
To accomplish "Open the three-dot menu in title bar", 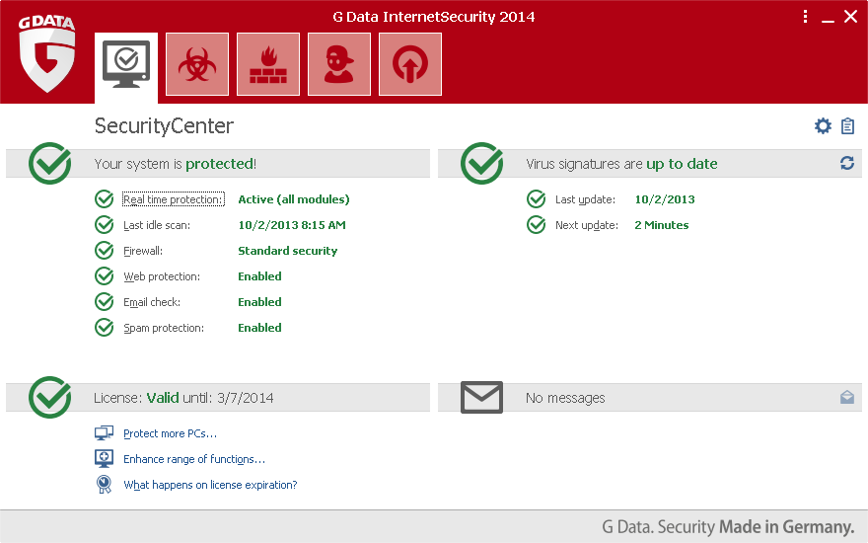I will coord(805,16).
